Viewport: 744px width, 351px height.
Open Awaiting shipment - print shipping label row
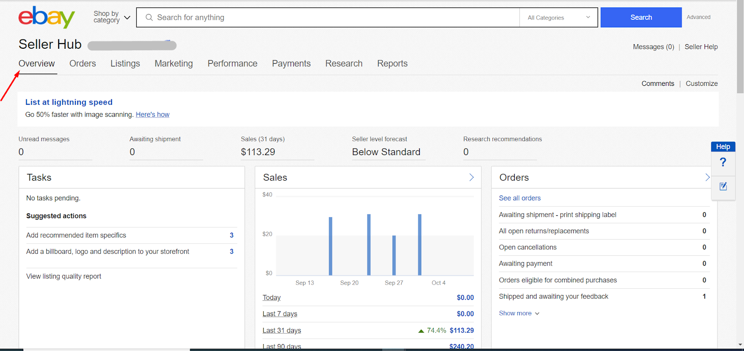click(604, 215)
